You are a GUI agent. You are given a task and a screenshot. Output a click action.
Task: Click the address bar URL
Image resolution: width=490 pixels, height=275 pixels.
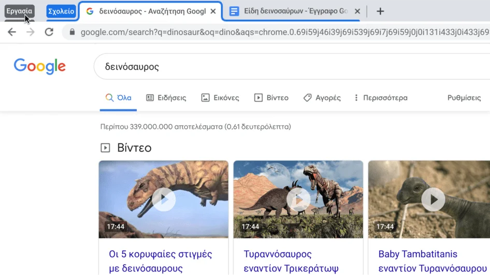coord(284,32)
